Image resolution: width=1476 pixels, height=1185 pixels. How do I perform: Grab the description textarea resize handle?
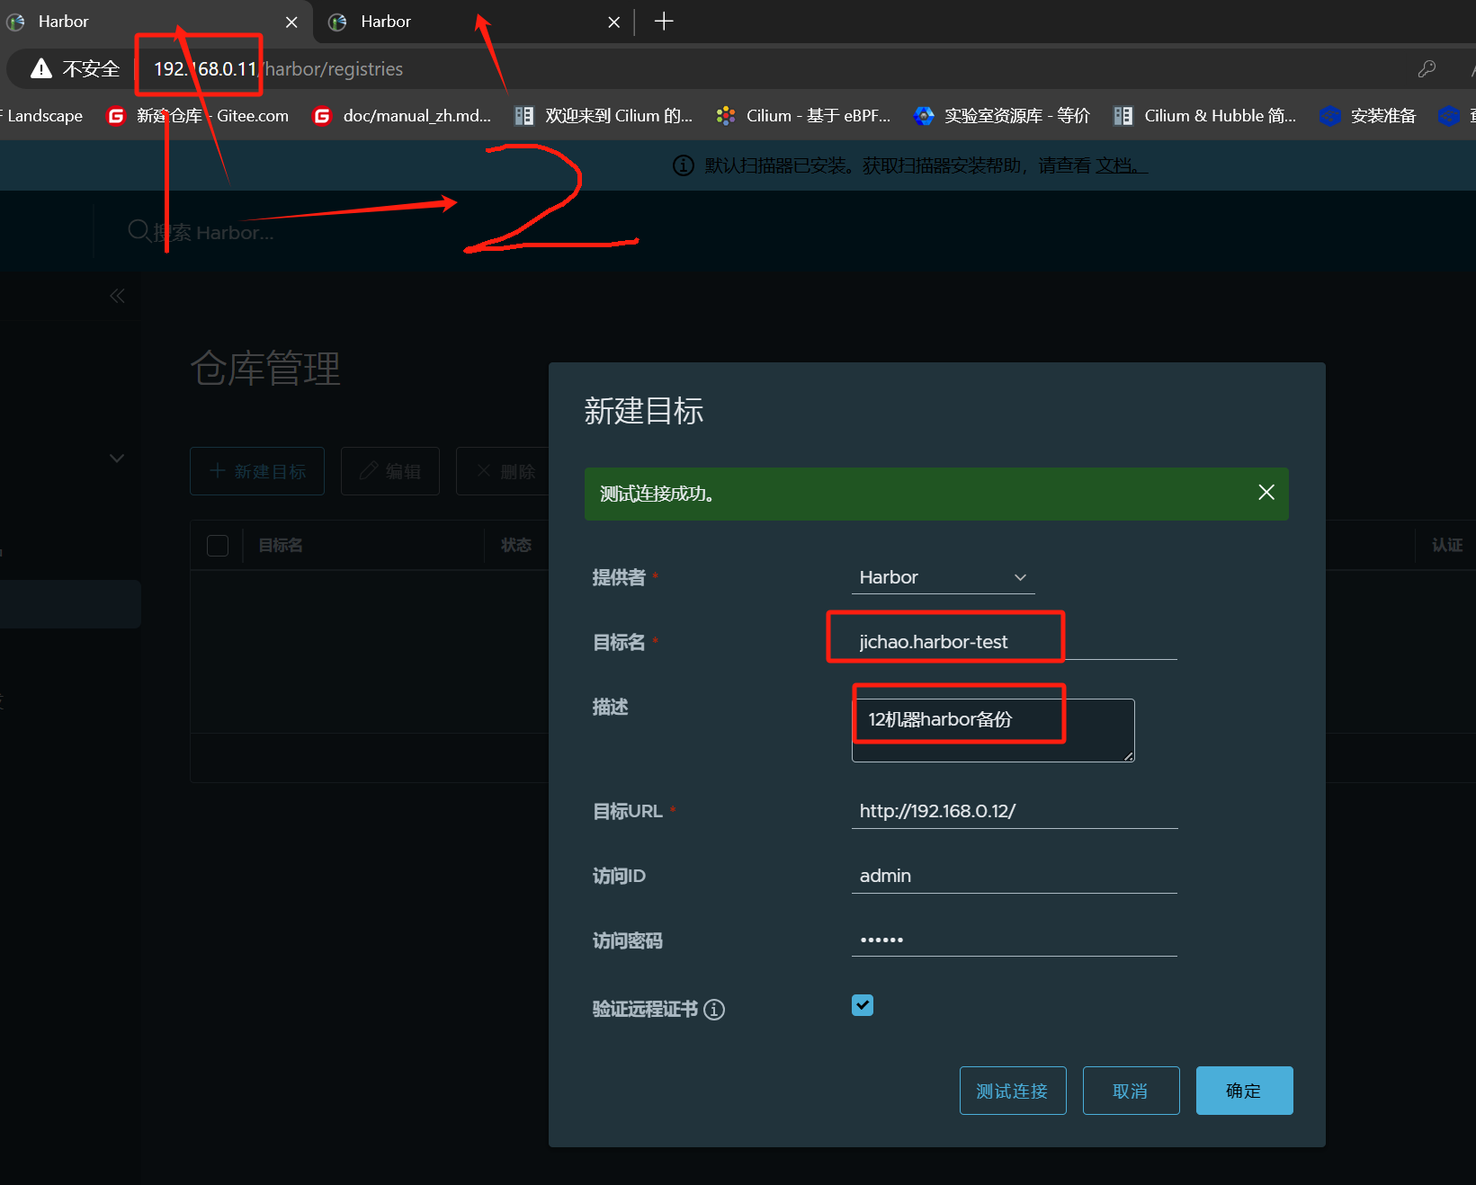(1128, 756)
